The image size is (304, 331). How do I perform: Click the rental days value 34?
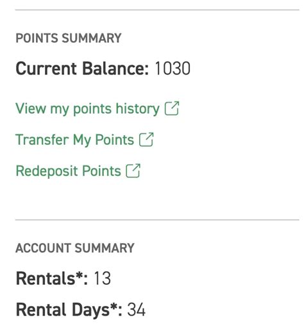point(137,310)
